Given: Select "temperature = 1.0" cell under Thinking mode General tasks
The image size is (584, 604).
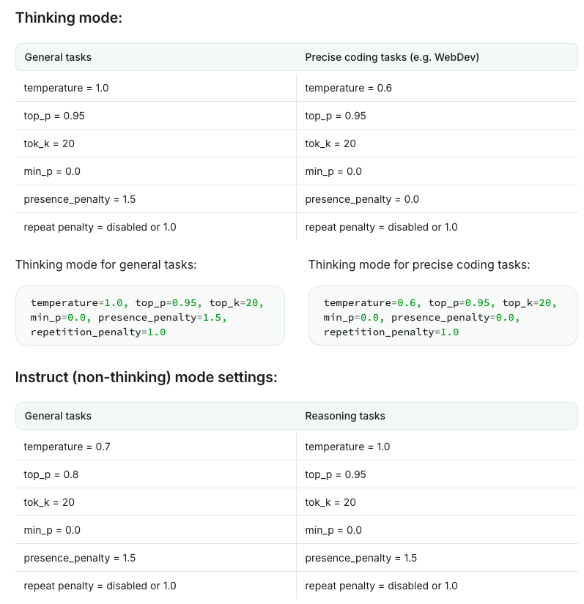Looking at the screenshot, I should click(66, 88).
